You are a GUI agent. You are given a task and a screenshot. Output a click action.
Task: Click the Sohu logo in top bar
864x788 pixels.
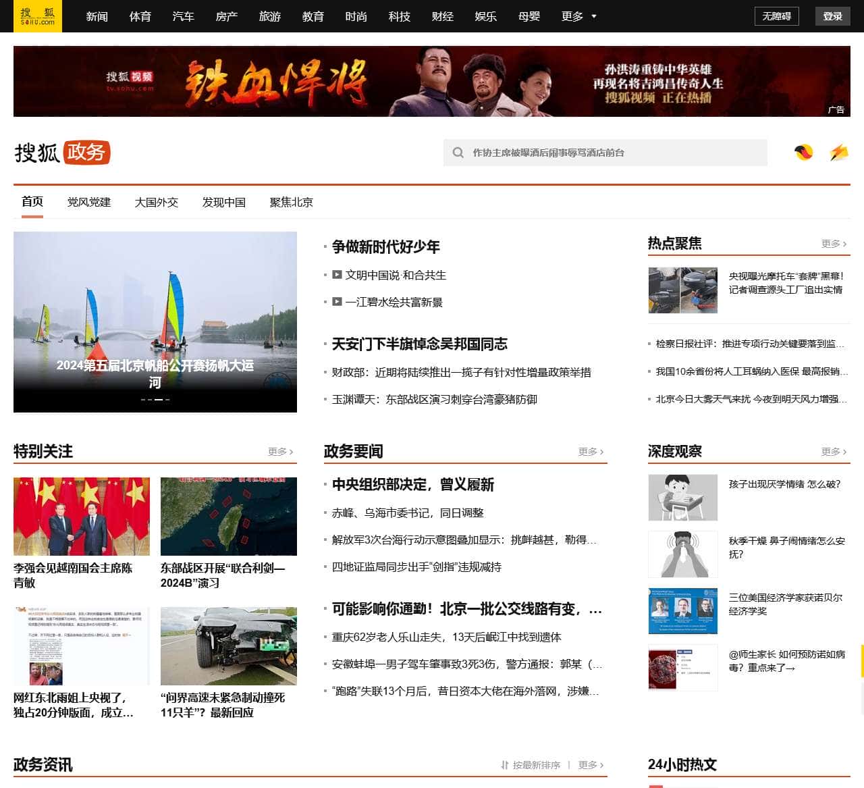(x=37, y=16)
